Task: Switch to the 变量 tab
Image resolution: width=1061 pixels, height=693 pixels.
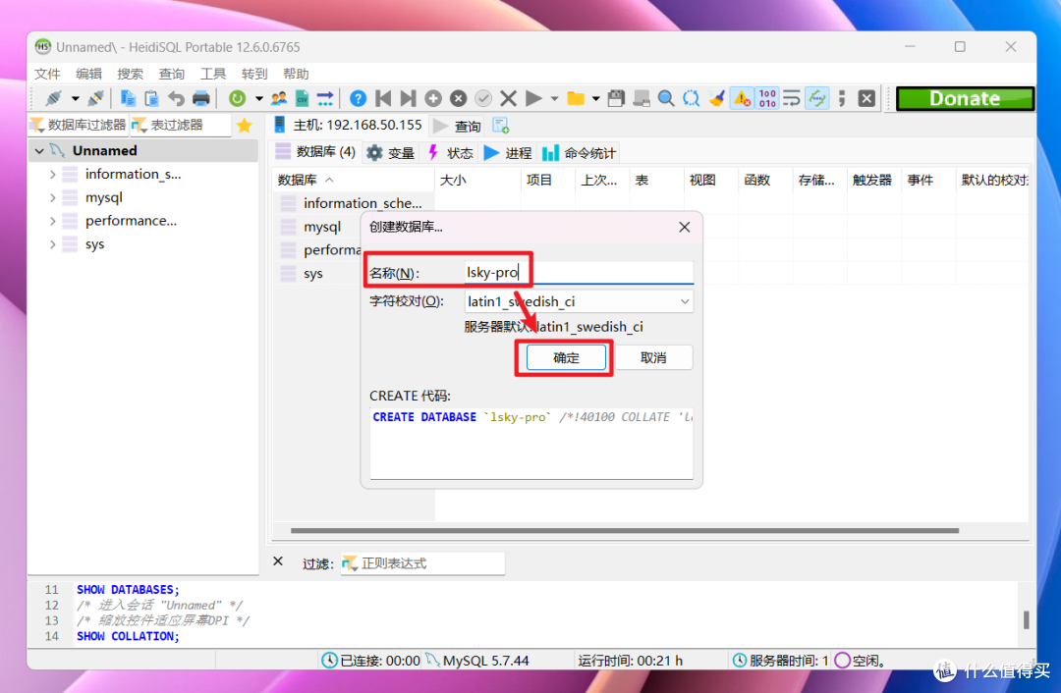Action: point(391,153)
